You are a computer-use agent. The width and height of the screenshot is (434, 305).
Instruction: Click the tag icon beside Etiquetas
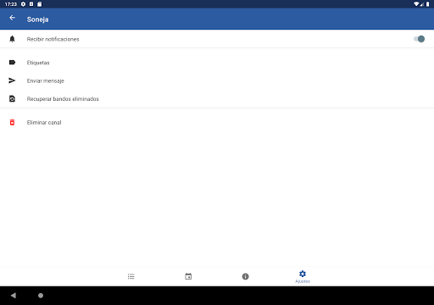(x=12, y=63)
